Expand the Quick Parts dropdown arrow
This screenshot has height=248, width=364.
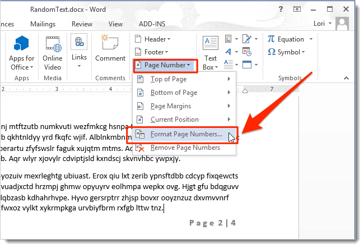236,39
